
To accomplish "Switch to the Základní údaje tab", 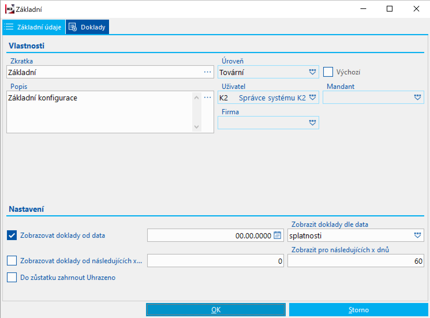I will coord(34,27).
